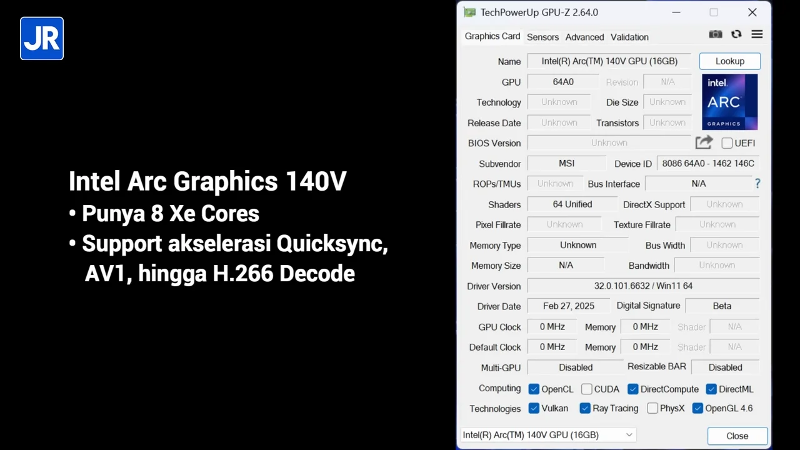Enable the CUDA checkbox

tap(586, 389)
